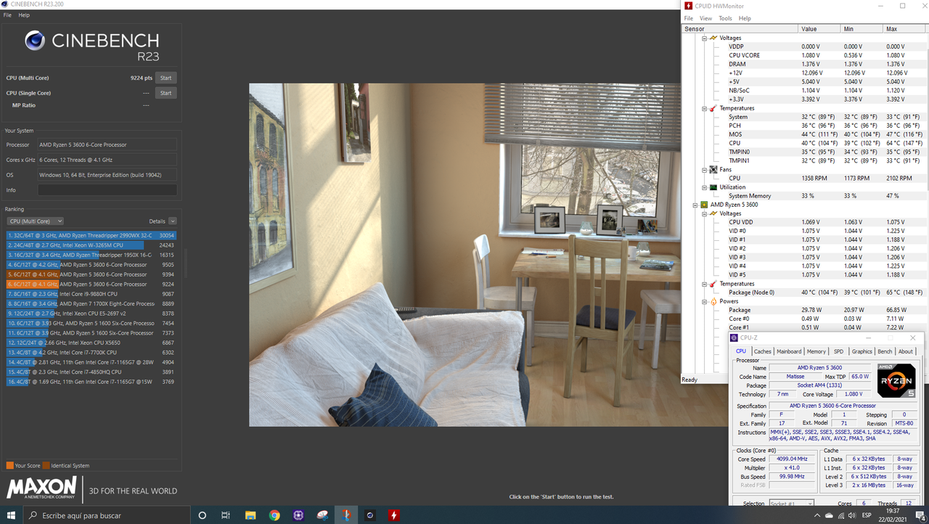Click the Min column header
The height and width of the screenshot is (524, 929).
click(862, 29)
